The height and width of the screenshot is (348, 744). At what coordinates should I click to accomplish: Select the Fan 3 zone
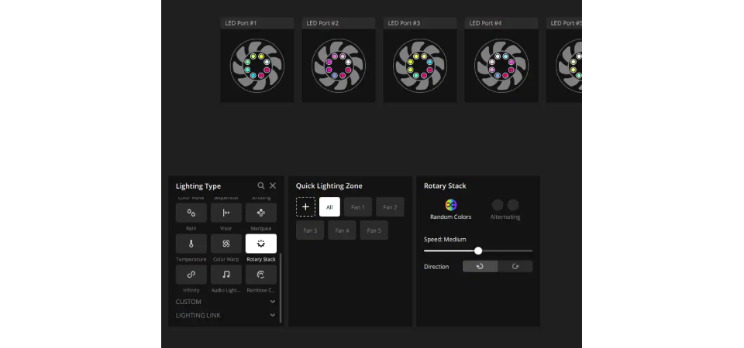pos(310,230)
